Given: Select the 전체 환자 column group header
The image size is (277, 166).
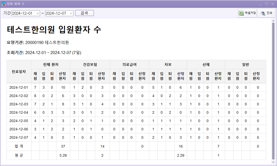Looking at the screenshot, I should coord(50,65).
